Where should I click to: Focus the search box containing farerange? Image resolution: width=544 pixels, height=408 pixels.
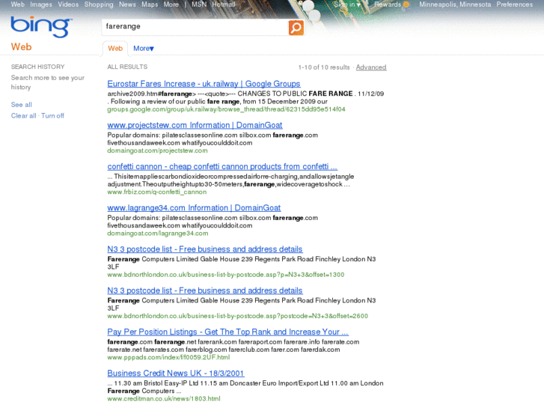[195, 27]
